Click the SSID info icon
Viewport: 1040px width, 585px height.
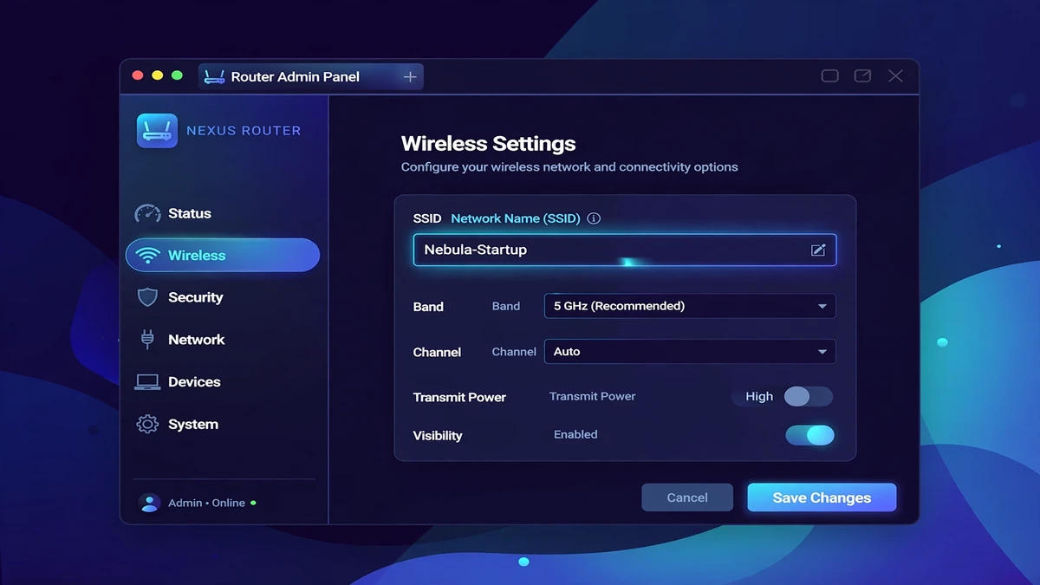[x=594, y=218]
